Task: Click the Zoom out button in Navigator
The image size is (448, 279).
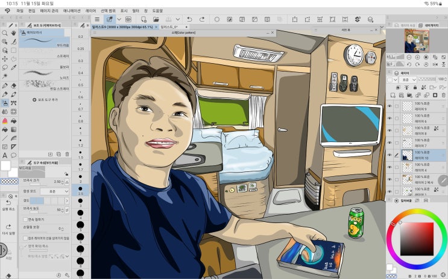Action: click(x=409, y=57)
